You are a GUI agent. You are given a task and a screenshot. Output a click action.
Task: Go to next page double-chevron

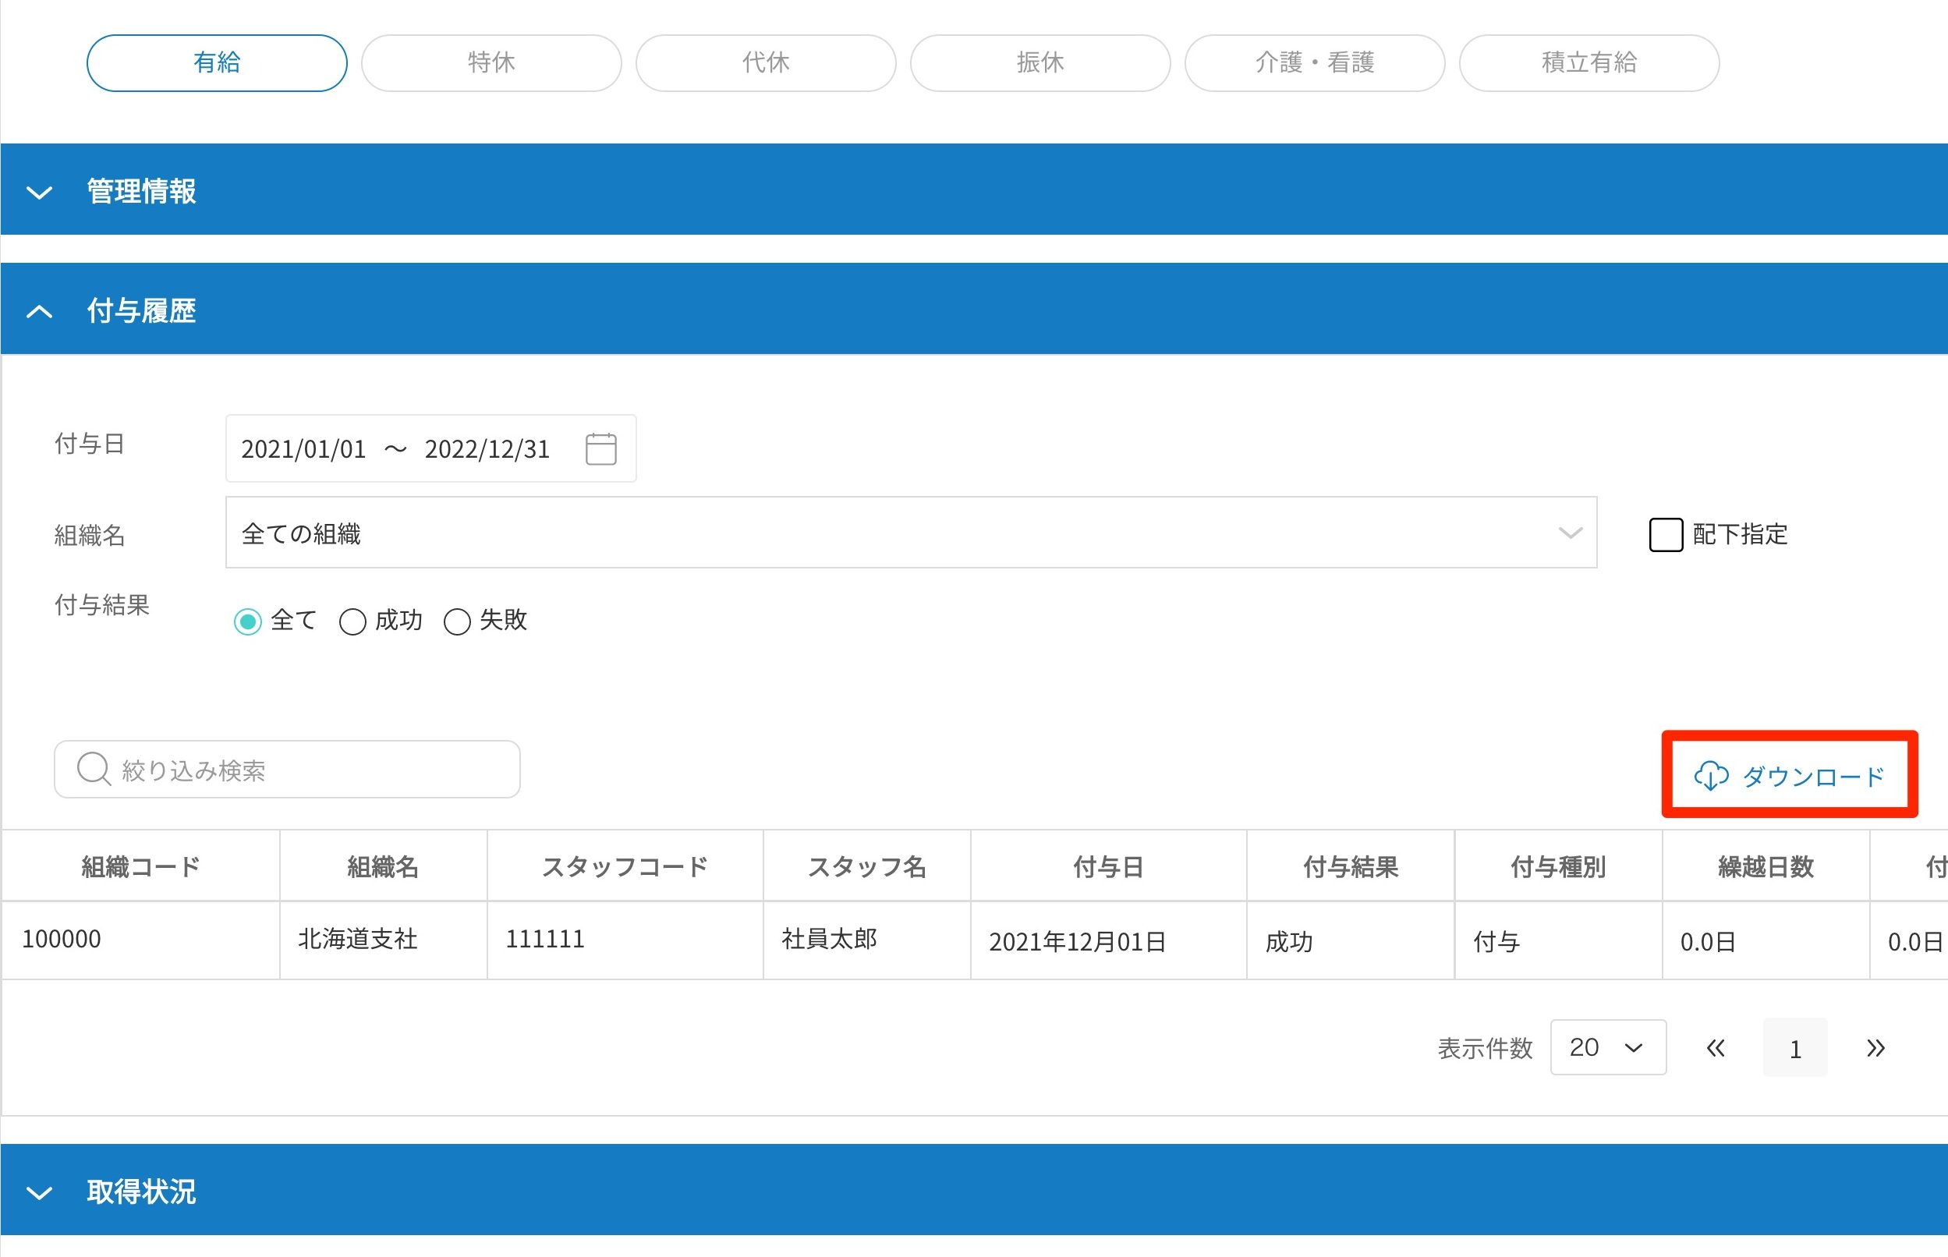pos(1875,1048)
